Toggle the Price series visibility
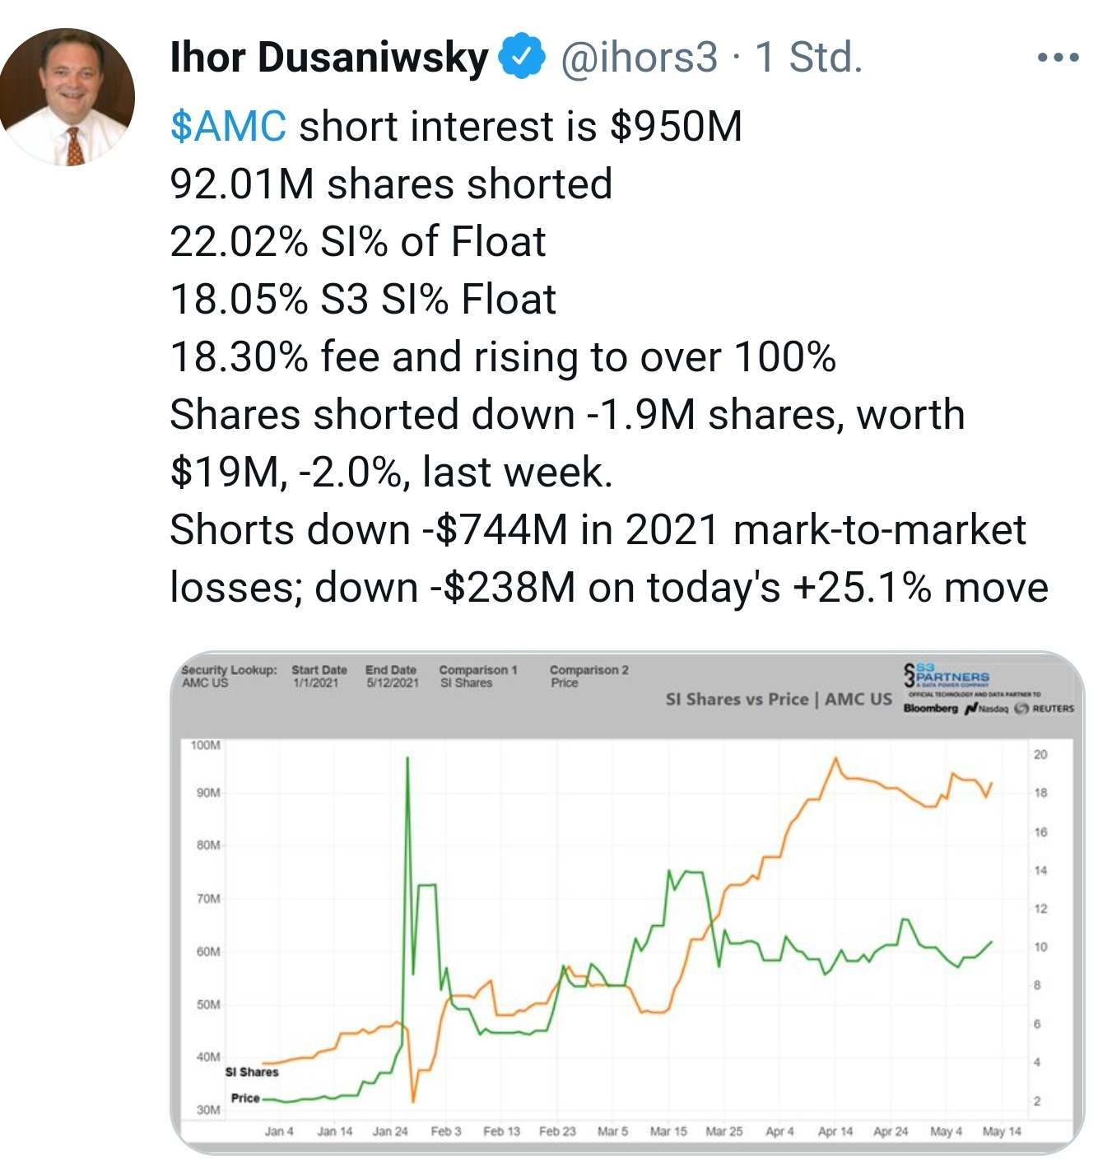 click(244, 1098)
